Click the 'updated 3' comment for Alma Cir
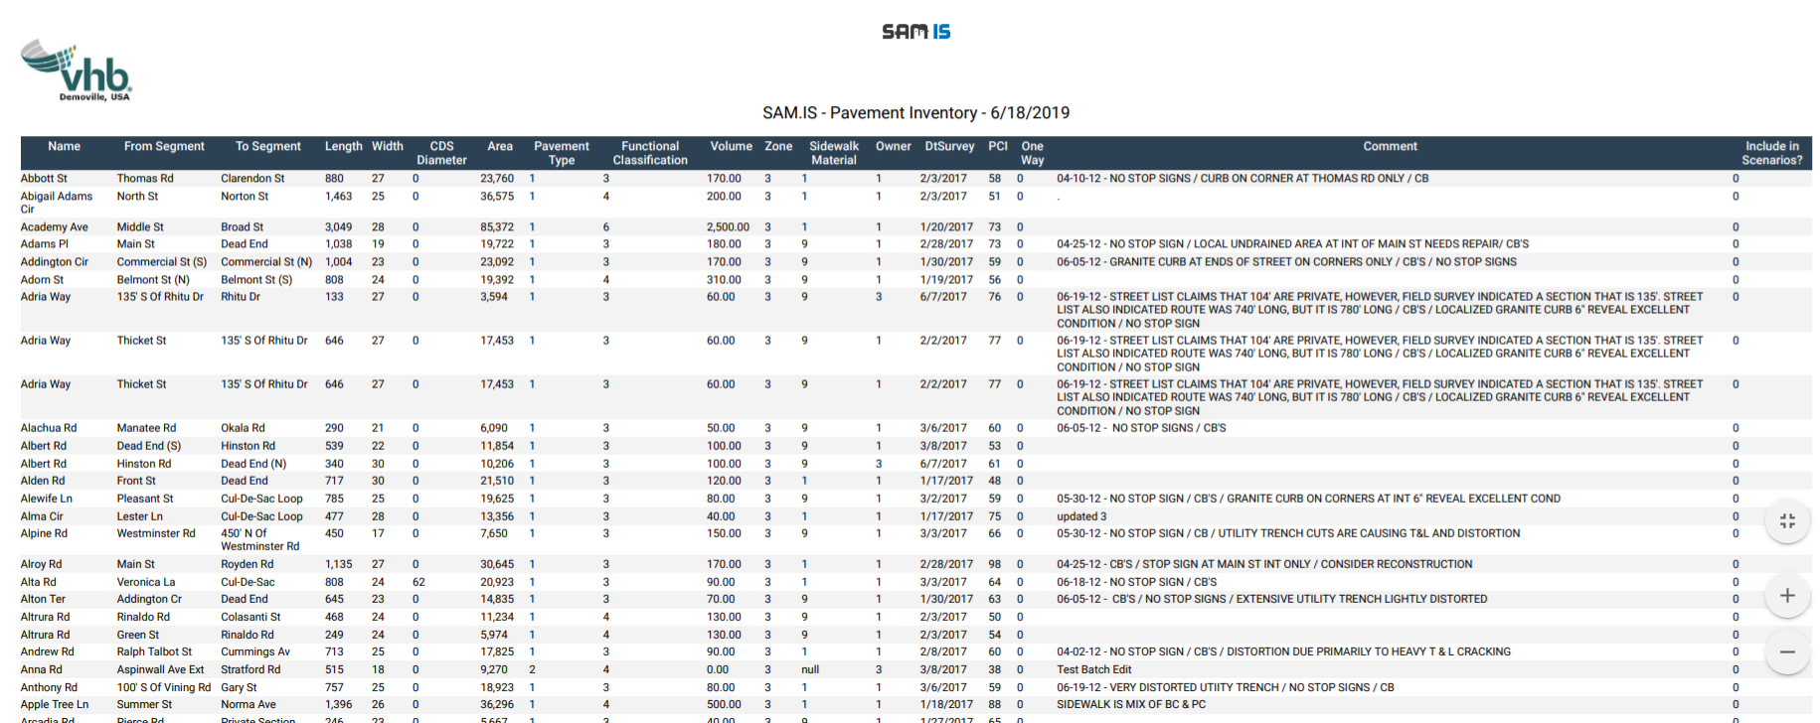Screen dimensions: 1820x723 1081,516
